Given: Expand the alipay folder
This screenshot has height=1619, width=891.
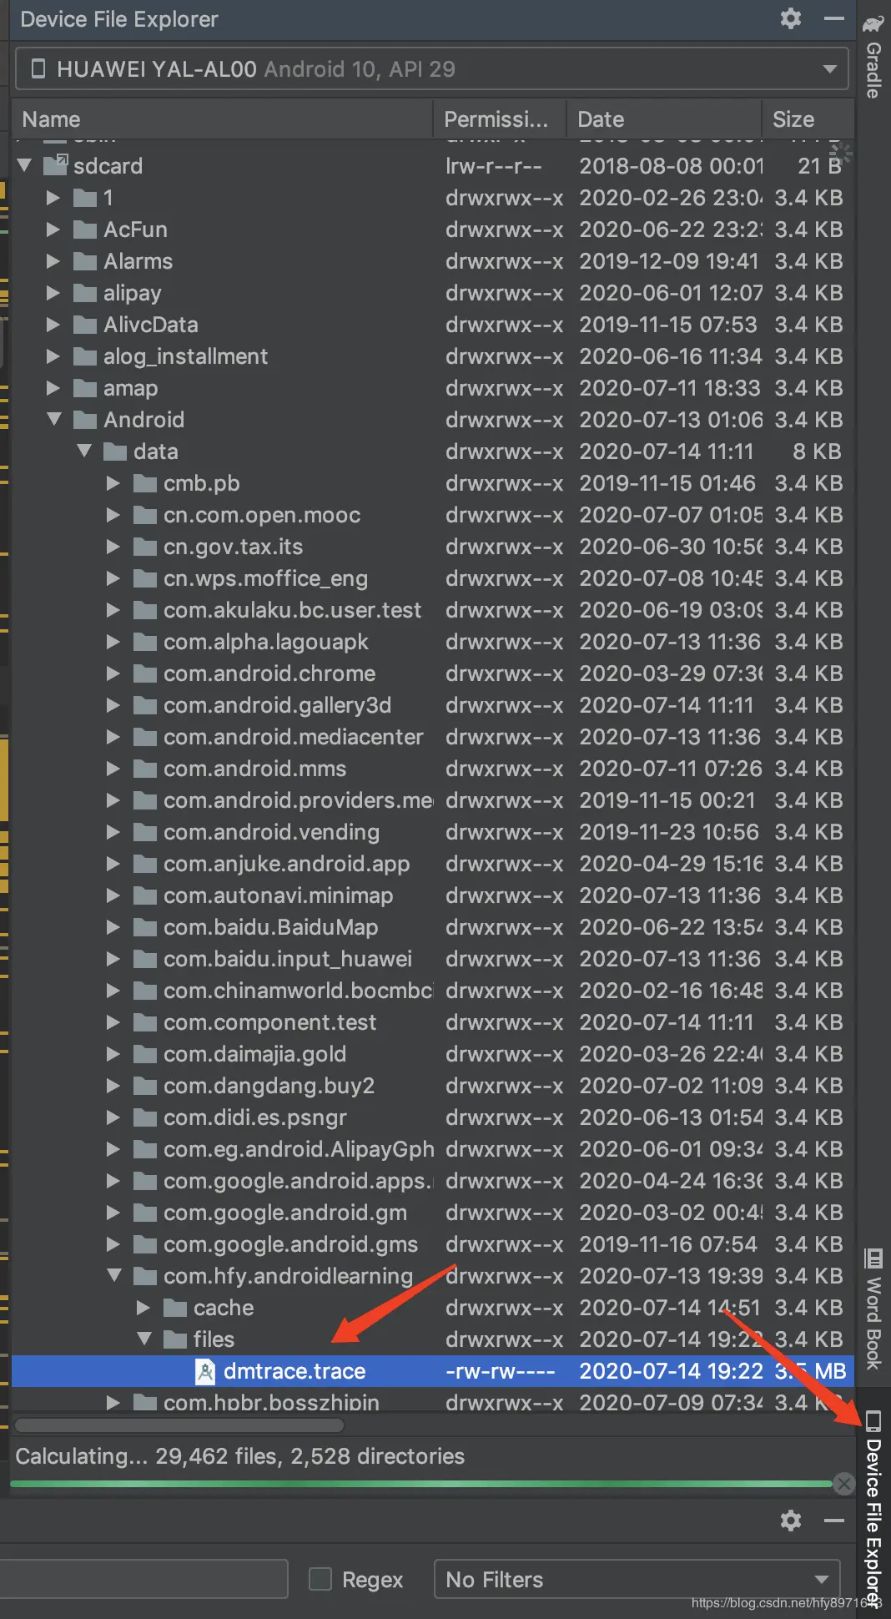Looking at the screenshot, I should coord(53,293).
